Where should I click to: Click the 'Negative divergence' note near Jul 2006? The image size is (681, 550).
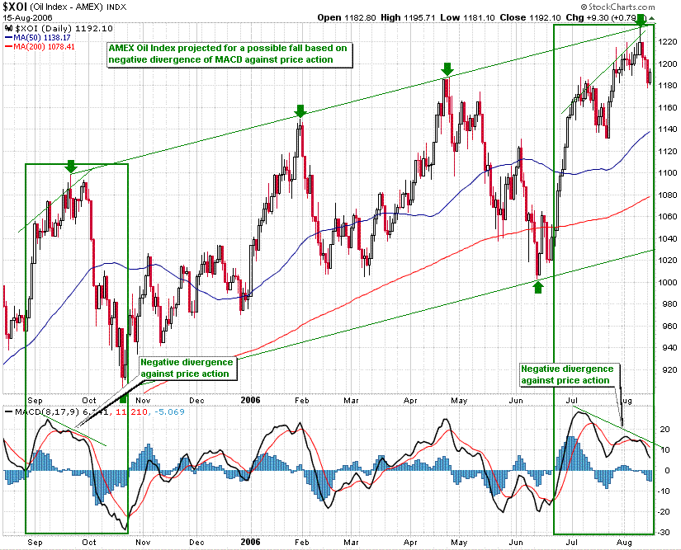(x=570, y=374)
